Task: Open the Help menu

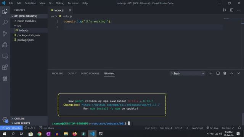Action: (x=85, y=3)
